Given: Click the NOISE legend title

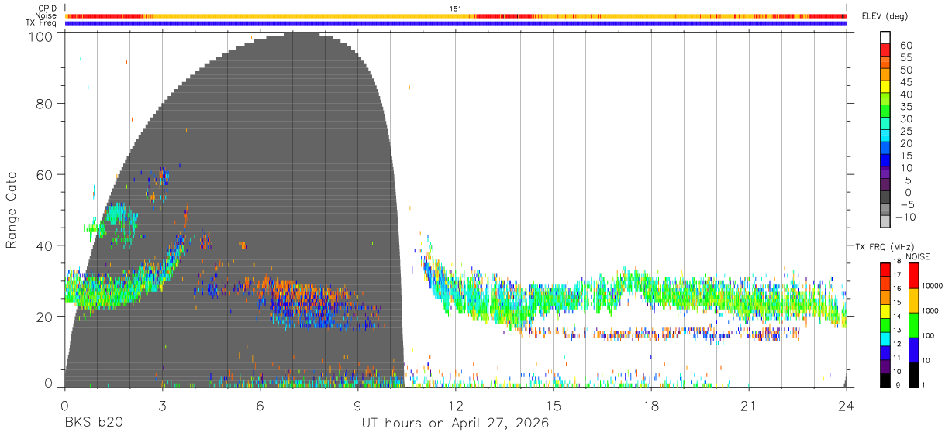Looking at the screenshot, I should coord(918,256).
